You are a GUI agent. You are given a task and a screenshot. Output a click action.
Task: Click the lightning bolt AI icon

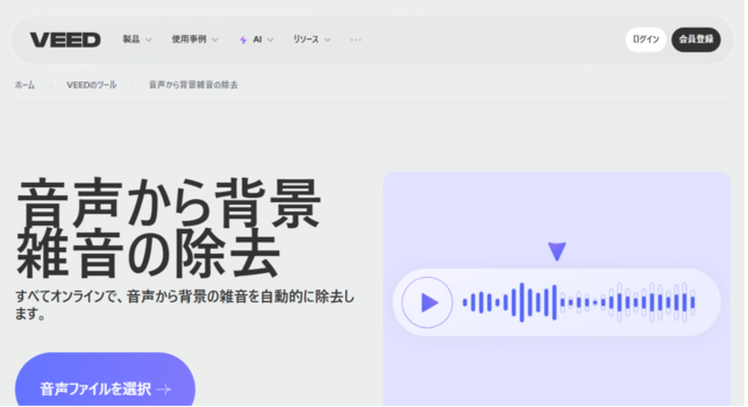point(243,40)
